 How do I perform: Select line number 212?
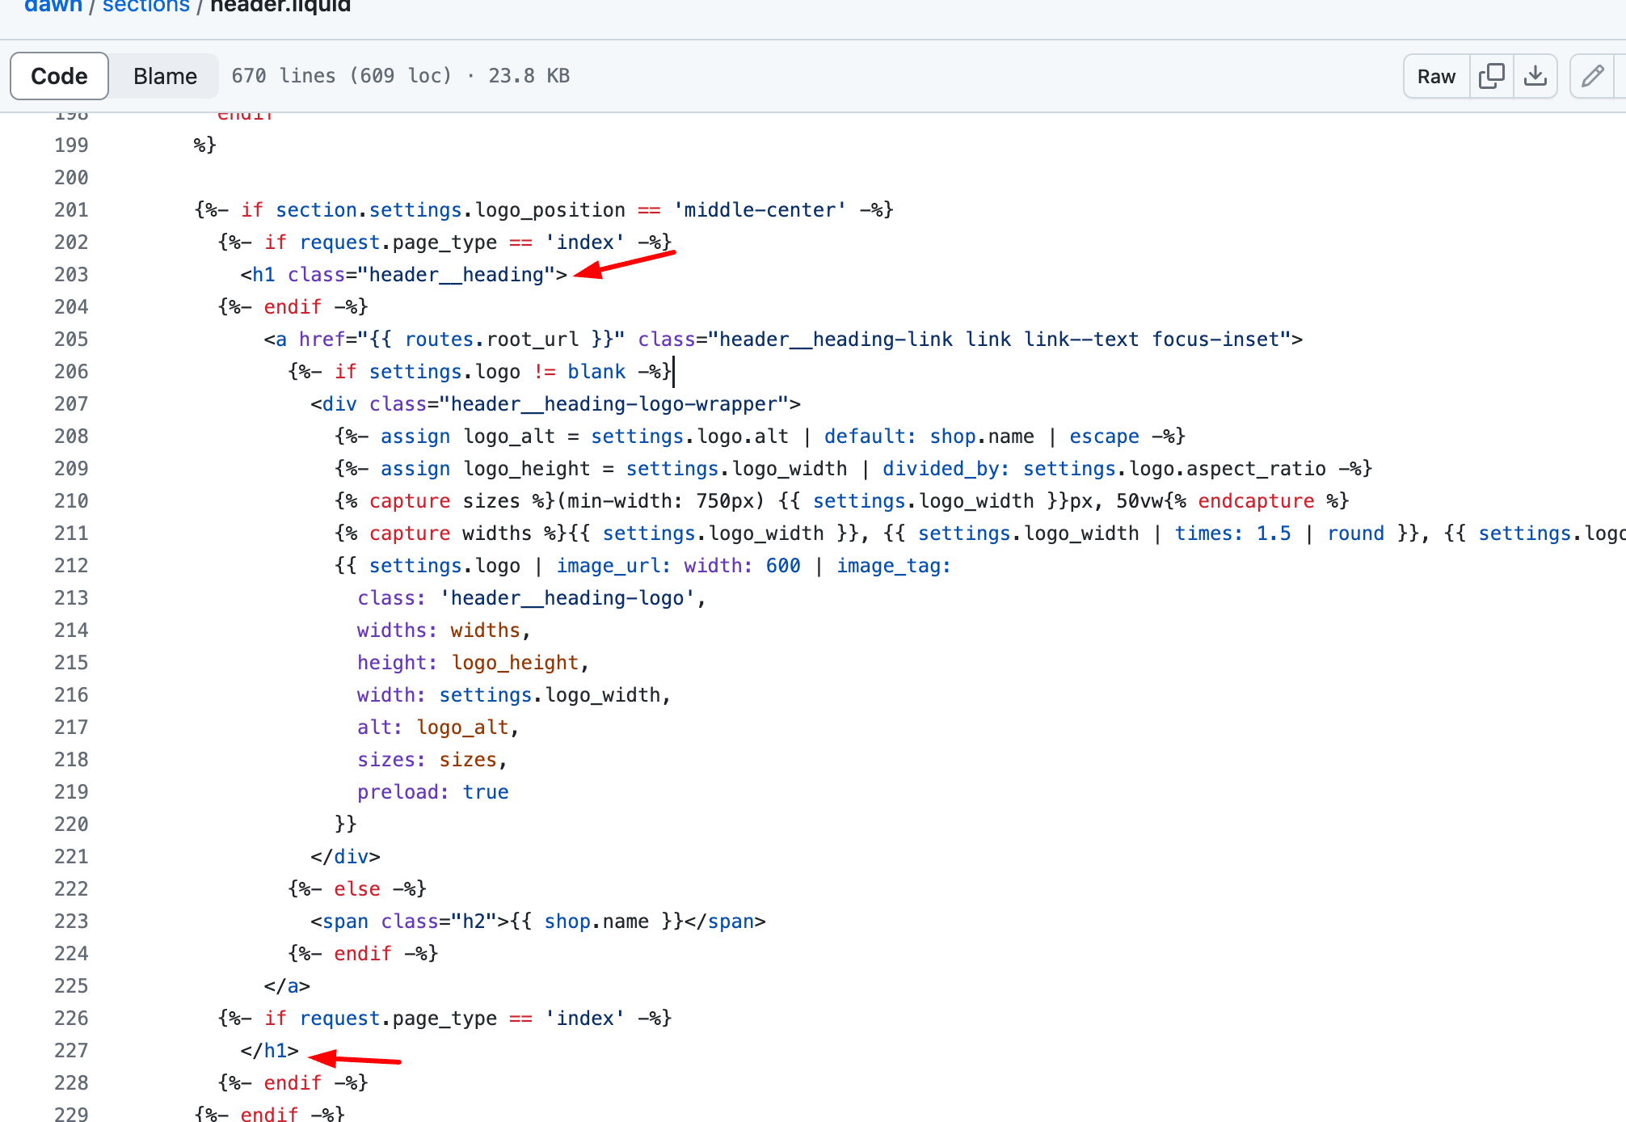[x=71, y=566]
